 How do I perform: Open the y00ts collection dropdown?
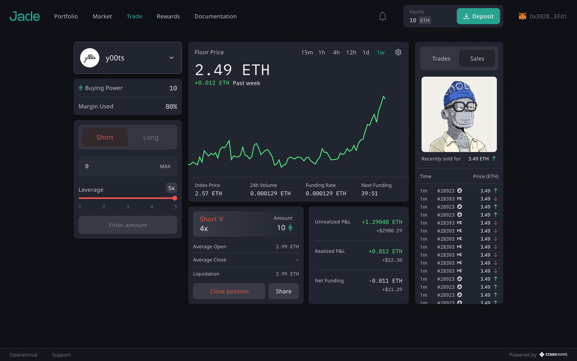[x=128, y=58]
